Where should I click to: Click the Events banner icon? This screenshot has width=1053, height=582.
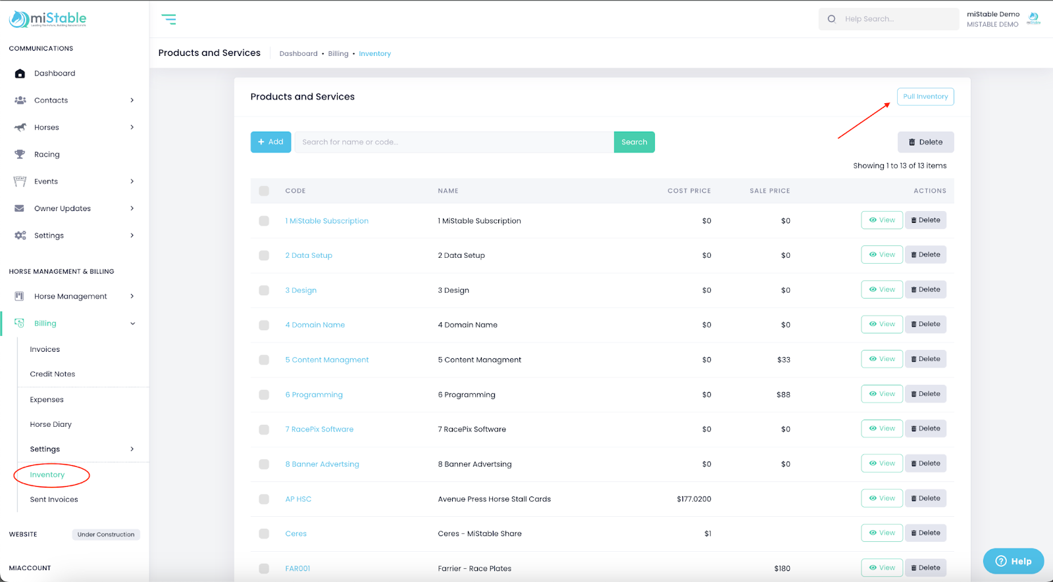[20, 182]
